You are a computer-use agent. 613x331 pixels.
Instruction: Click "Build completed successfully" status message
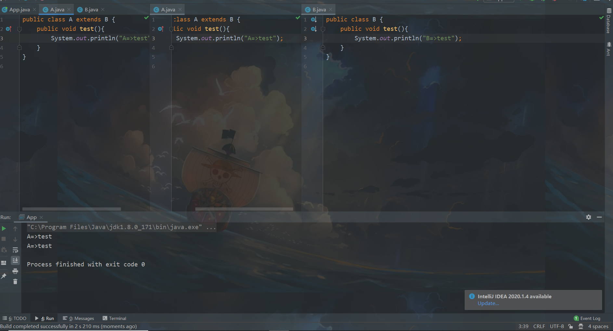[69, 326]
